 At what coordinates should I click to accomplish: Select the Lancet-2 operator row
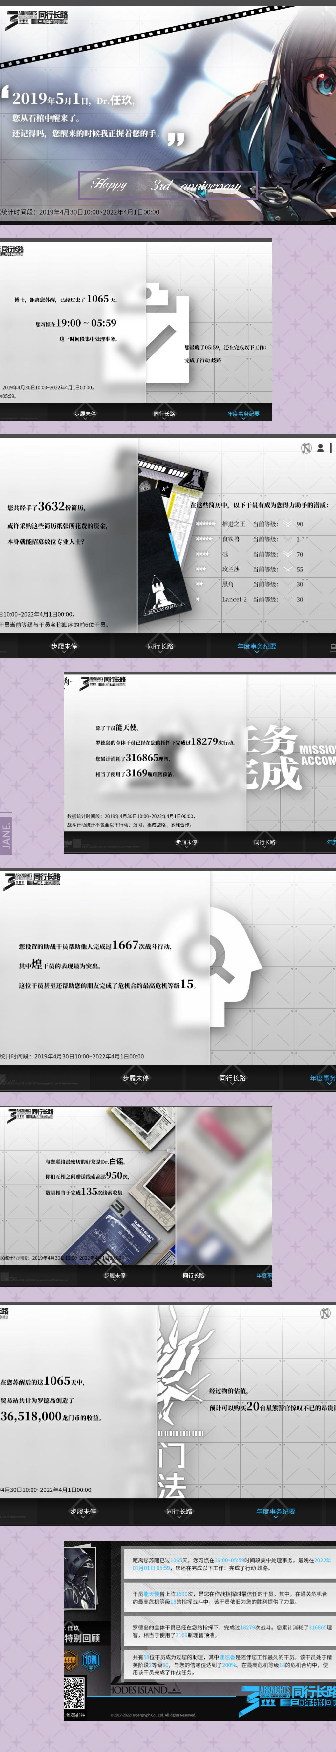click(250, 599)
